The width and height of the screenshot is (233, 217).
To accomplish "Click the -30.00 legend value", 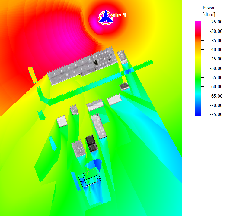I will click(216, 31).
